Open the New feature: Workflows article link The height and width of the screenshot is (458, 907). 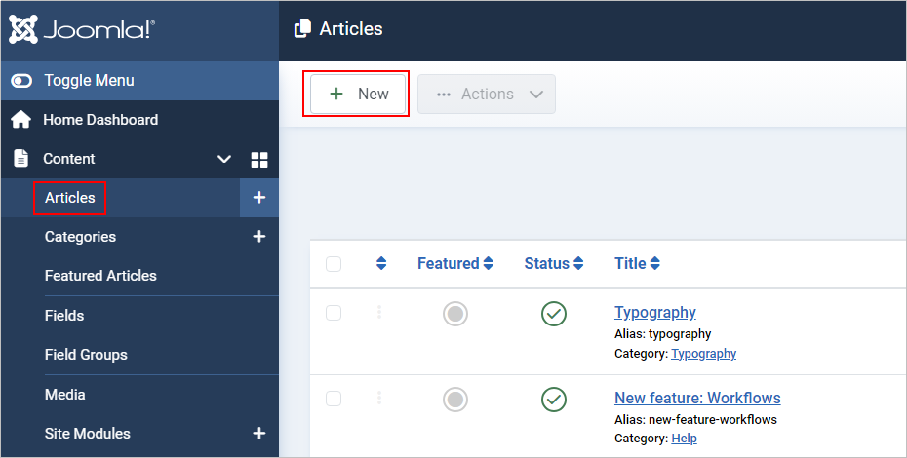697,398
